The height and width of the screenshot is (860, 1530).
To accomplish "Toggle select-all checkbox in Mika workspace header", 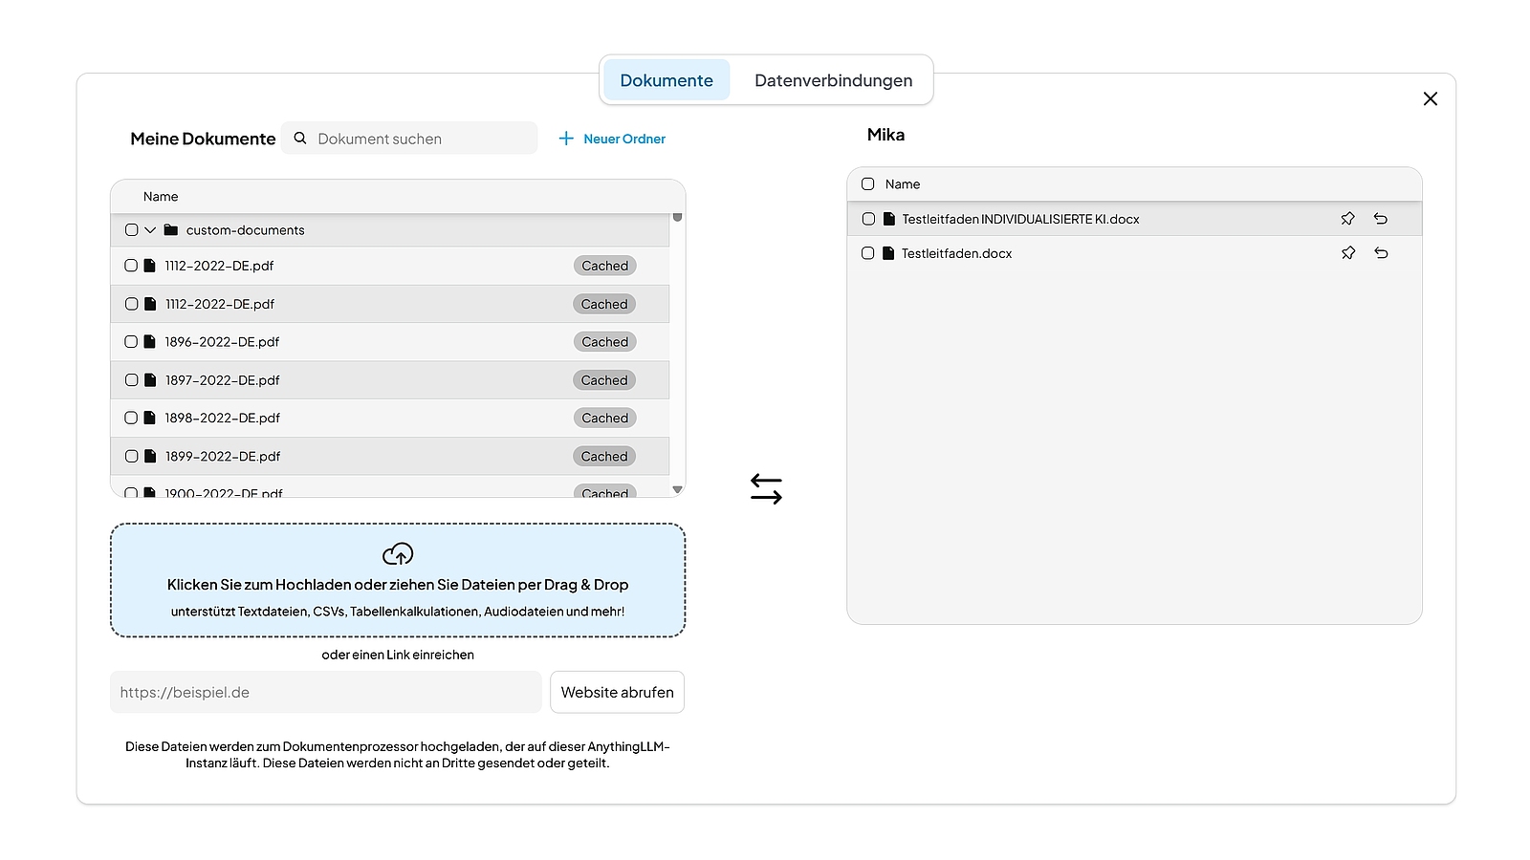I will click(x=868, y=184).
